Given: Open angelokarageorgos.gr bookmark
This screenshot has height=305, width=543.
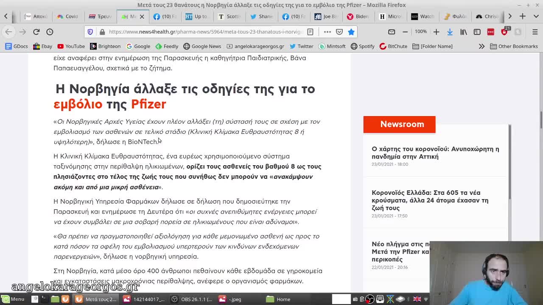Looking at the screenshot, I should coord(255,46).
